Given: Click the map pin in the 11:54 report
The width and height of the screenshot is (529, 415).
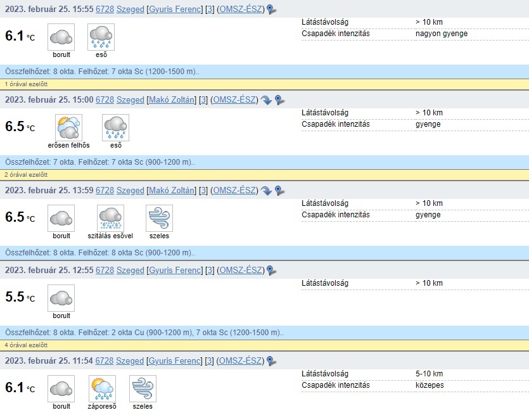Looking at the screenshot, I should pyautogui.click(x=271, y=361).
